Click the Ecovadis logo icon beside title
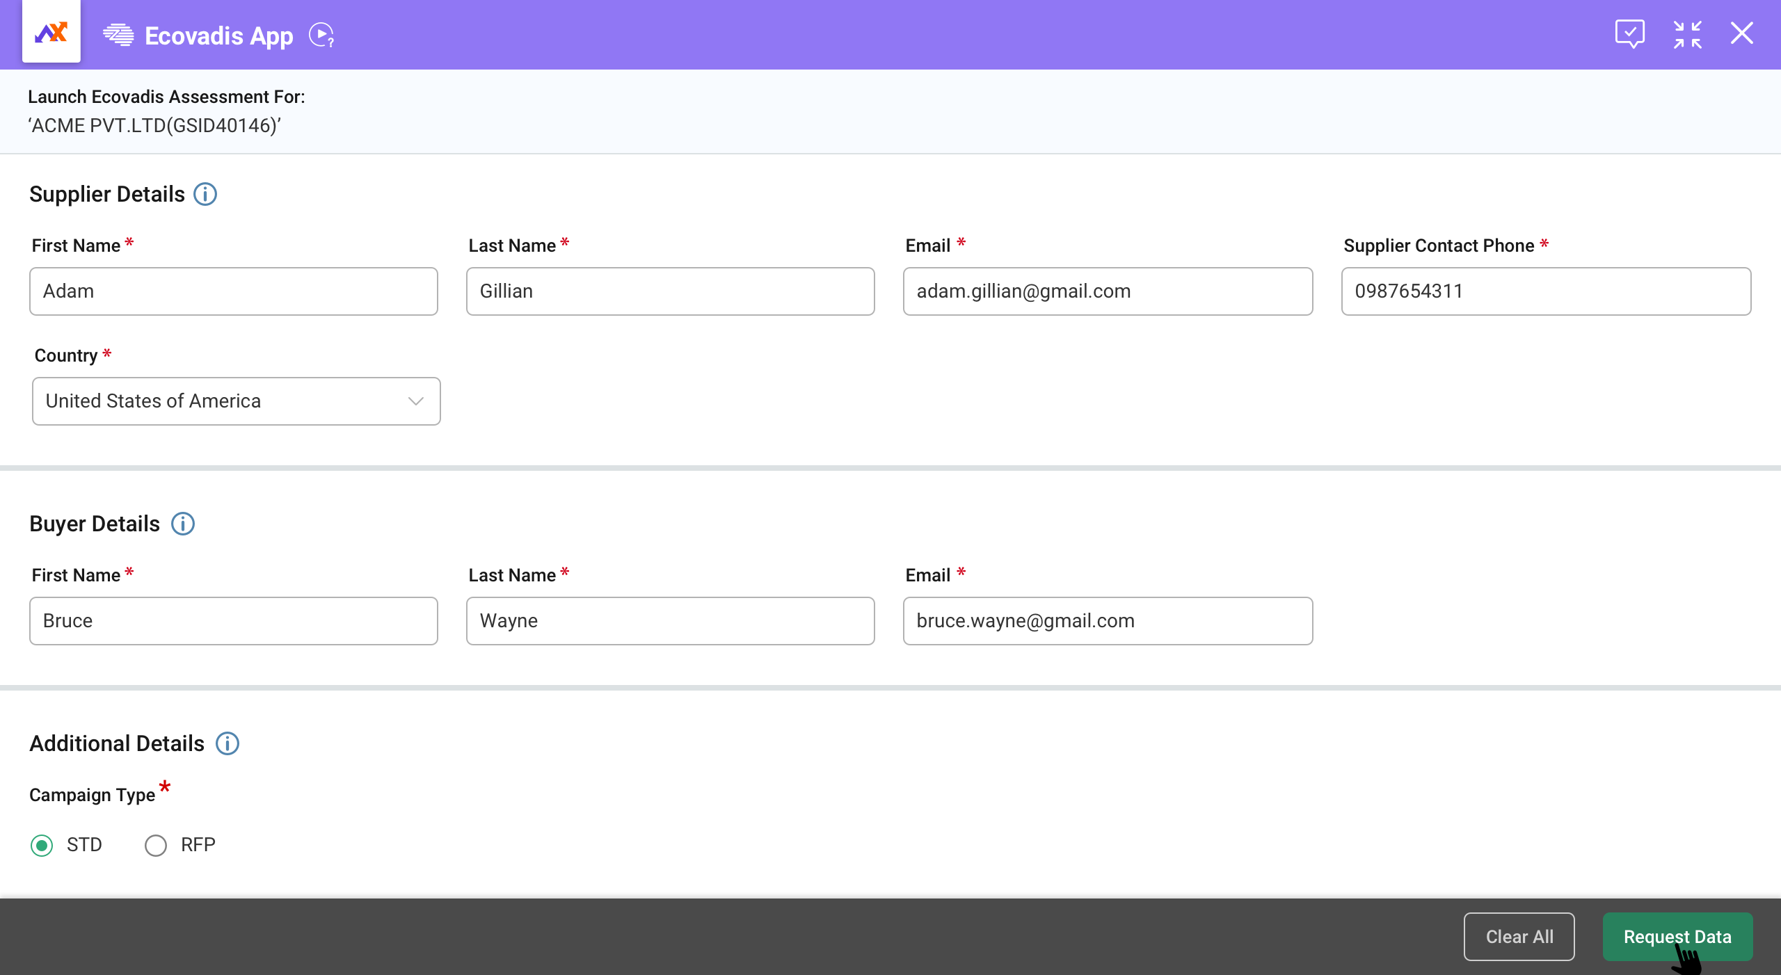The width and height of the screenshot is (1781, 975). [118, 35]
